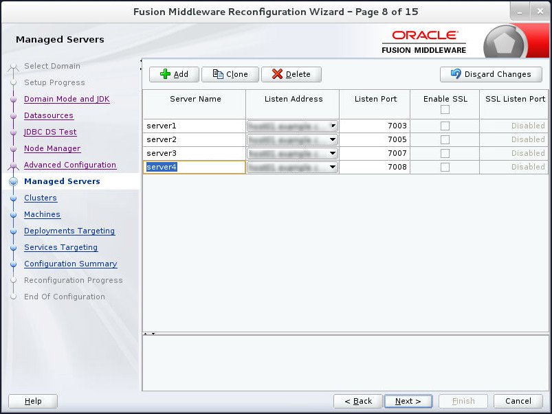Close the wizard window

click(540, 11)
